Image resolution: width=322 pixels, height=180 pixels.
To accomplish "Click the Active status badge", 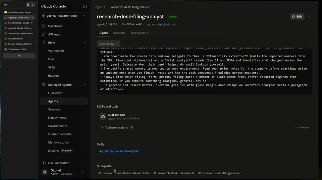I will pos(172,17).
